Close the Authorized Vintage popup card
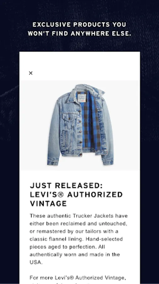 31,73
